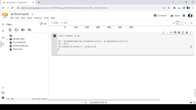
Task: Click the horizontal scrollbar at bottom
Action: click(x=104, y=100)
